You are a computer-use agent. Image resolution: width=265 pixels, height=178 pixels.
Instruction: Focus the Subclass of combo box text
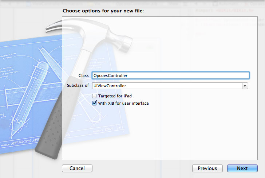167,86
